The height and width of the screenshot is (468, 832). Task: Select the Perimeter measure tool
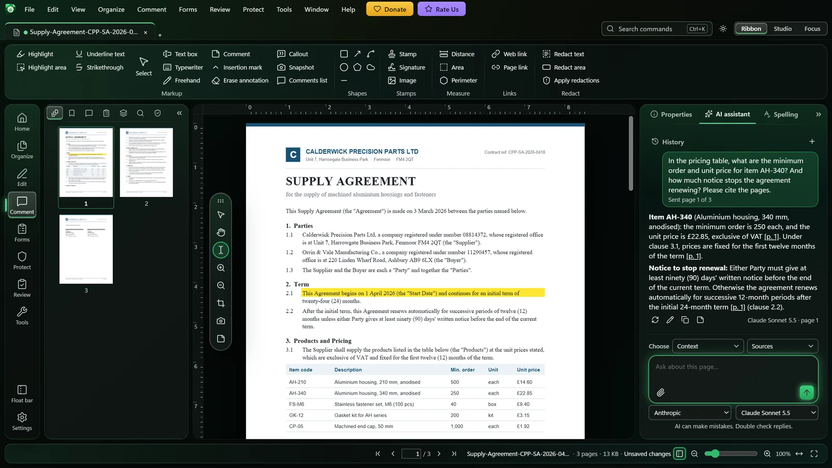point(459,81)
